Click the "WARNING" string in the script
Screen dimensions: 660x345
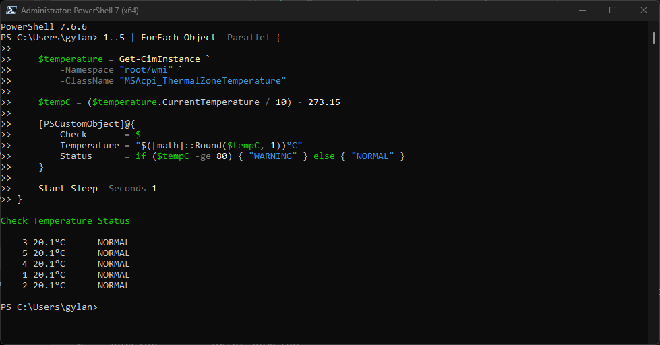[x=273, y=156]
